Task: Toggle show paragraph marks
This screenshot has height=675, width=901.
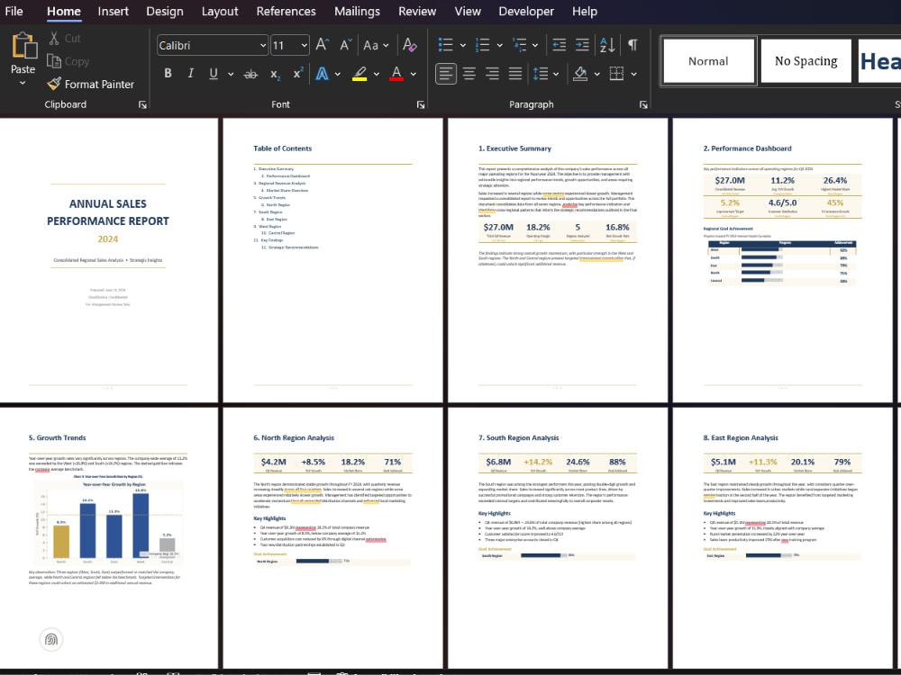Action: (x=633, y=45)
